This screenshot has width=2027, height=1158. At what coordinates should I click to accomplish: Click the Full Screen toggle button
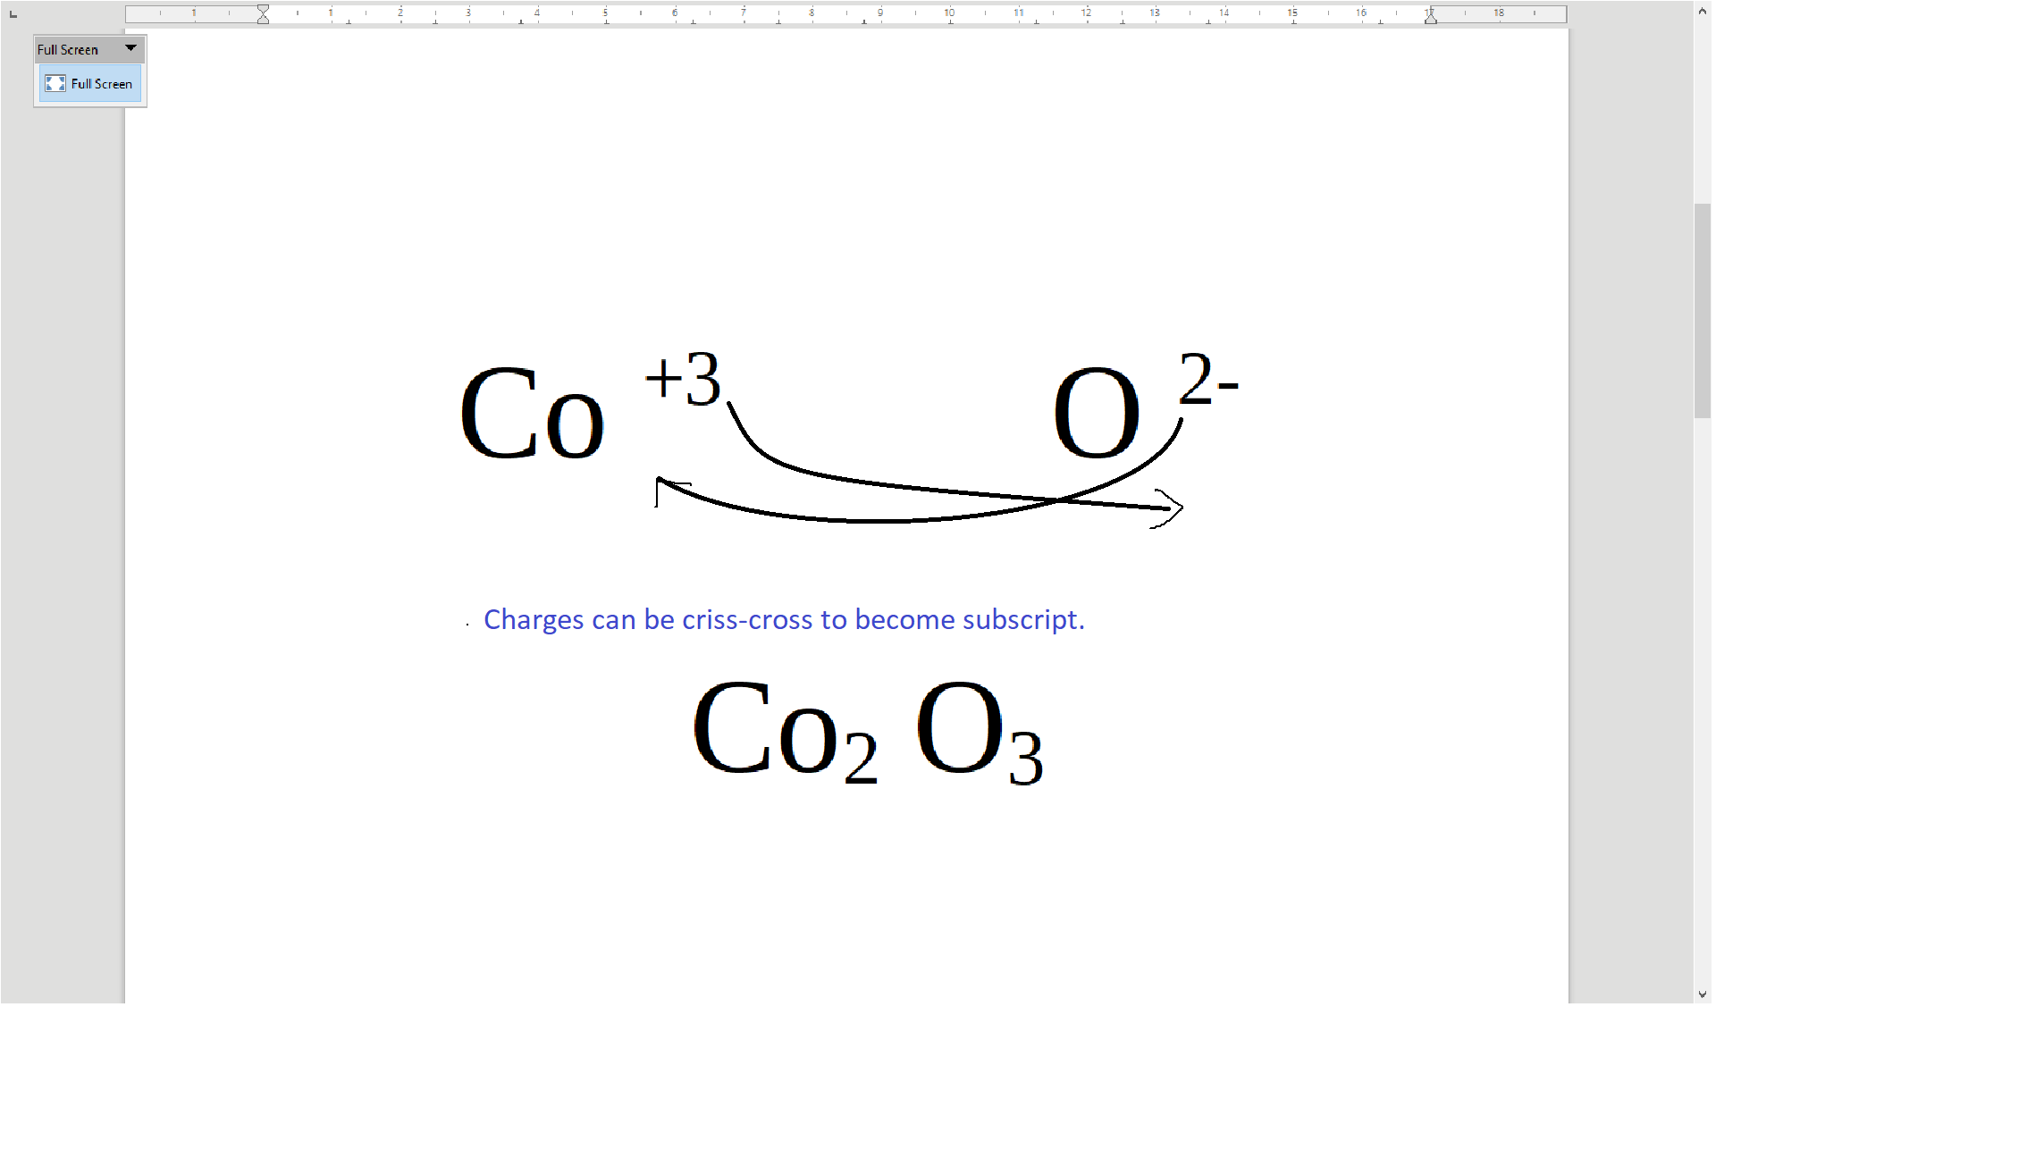coord(89,84)
